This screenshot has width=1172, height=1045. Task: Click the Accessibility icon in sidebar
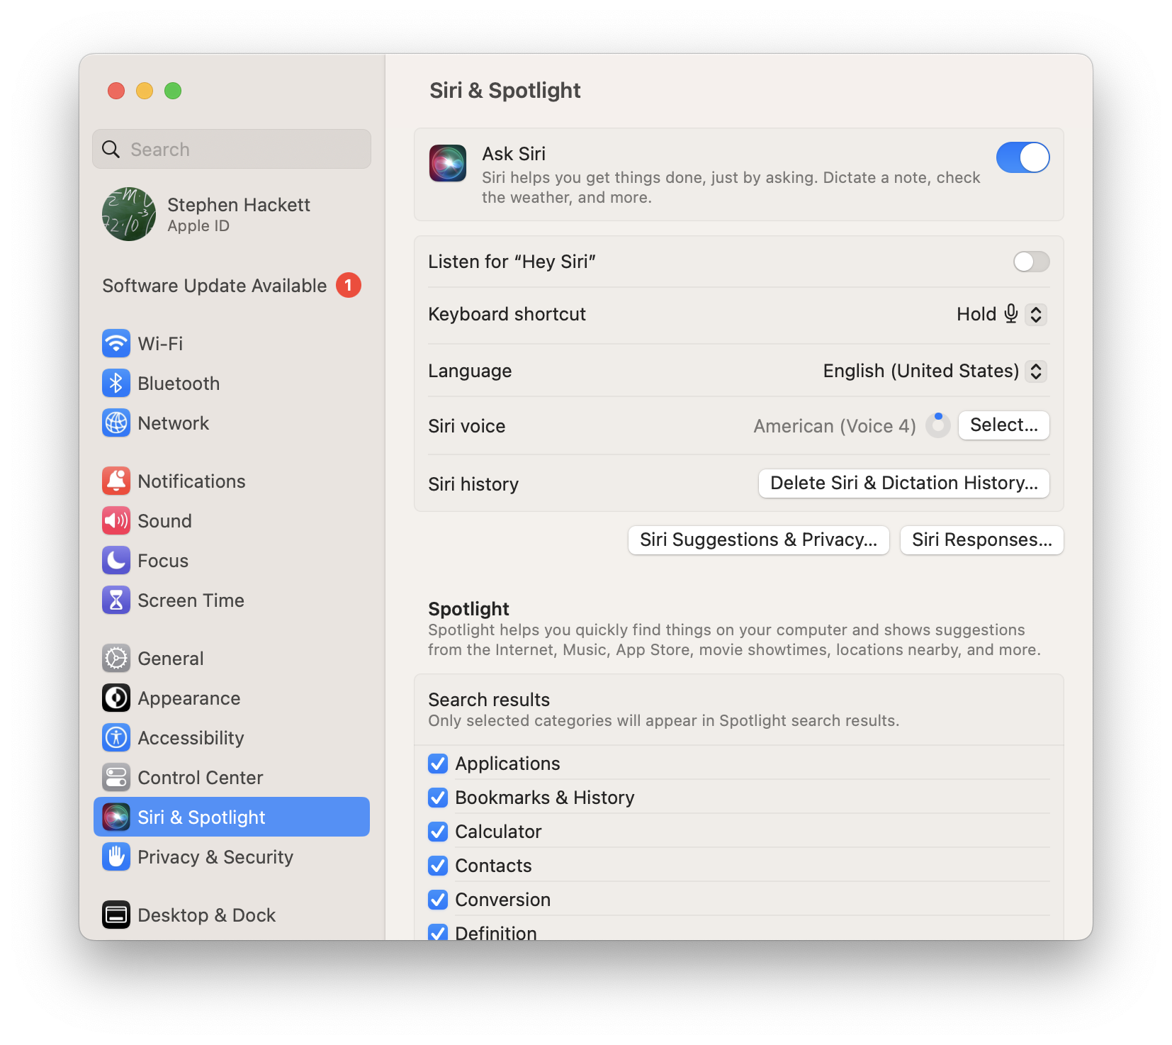point(116,738)
